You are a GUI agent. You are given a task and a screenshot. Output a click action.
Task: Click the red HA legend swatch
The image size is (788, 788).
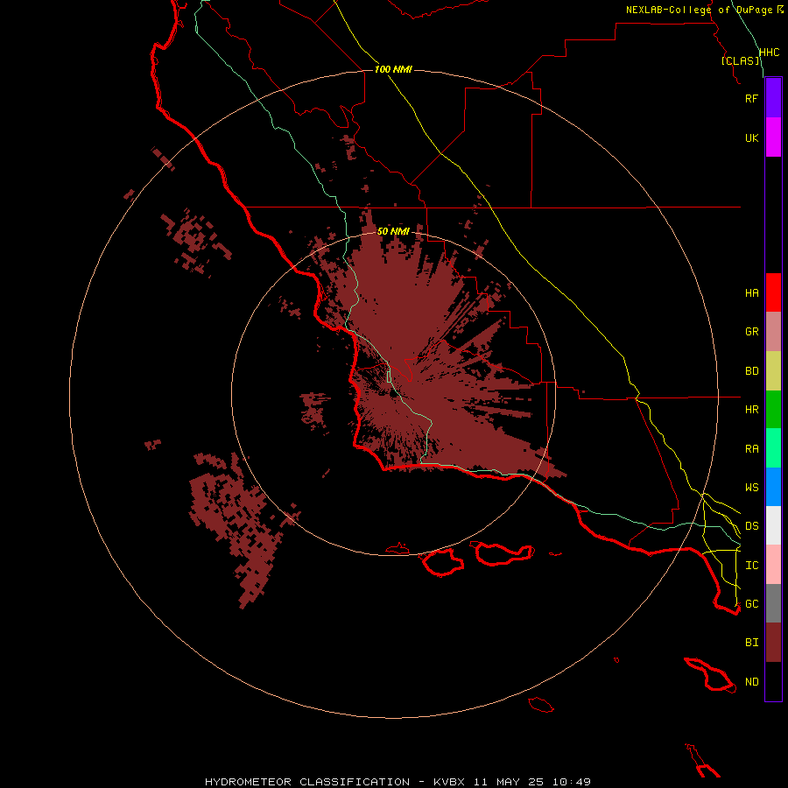coord(773,292)
